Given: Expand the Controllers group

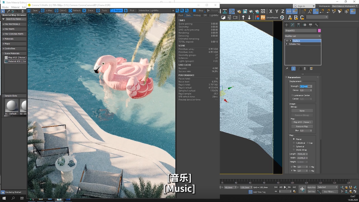Looking at the screenshot, I should pyautogui.click(x=14, y=49).
